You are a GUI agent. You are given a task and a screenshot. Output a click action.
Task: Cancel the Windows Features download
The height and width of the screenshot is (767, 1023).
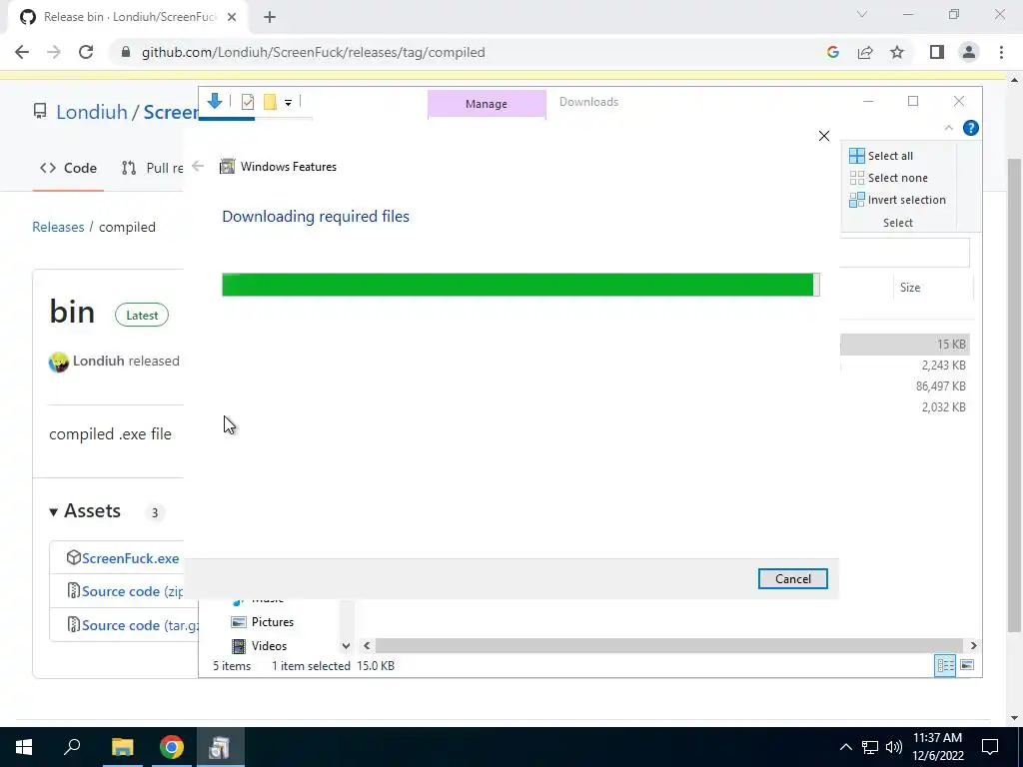point(792,578)
